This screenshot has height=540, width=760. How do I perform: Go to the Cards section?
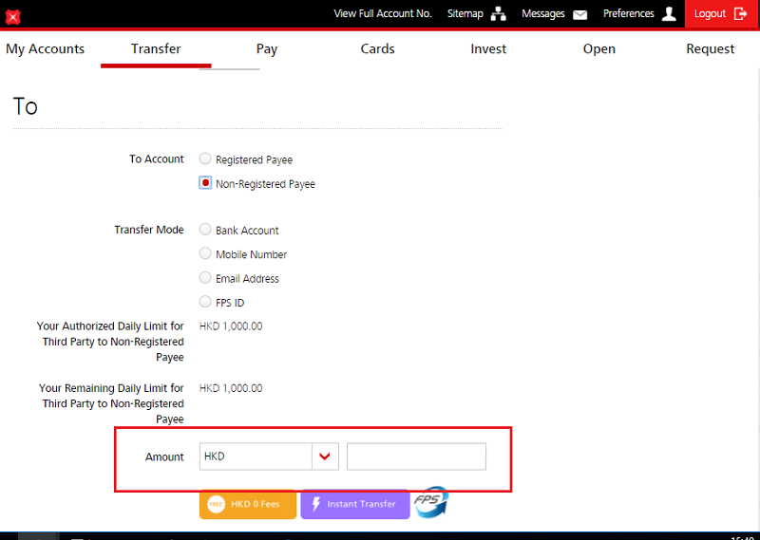coord(377,49)
